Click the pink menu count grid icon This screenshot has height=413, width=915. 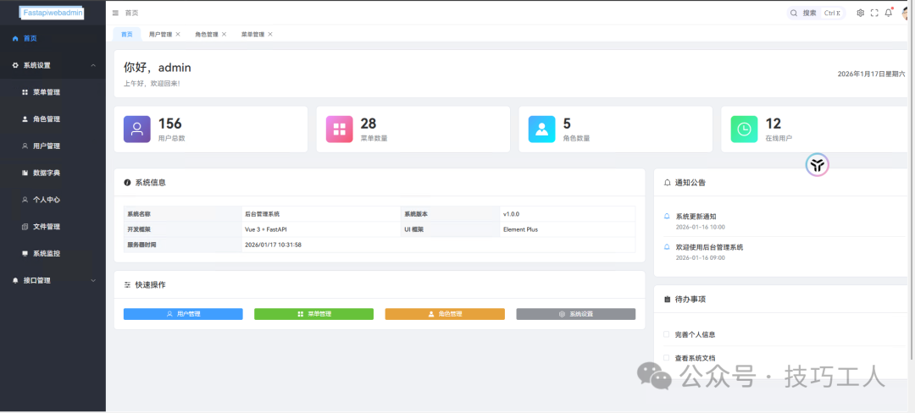(x=339, y=129)
